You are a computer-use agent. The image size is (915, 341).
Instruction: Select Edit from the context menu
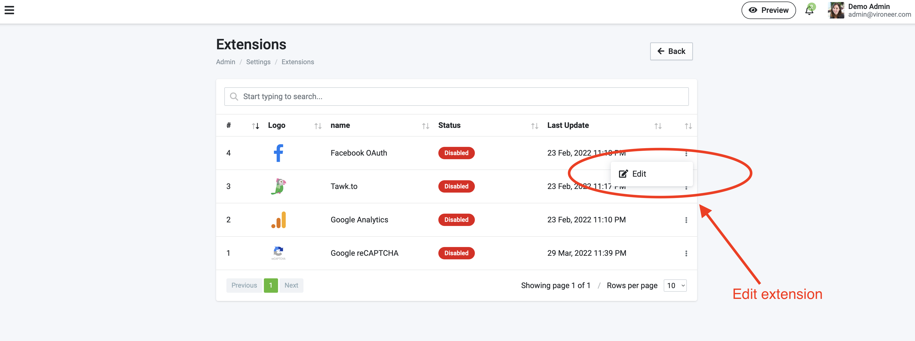(x=639, y=174)
